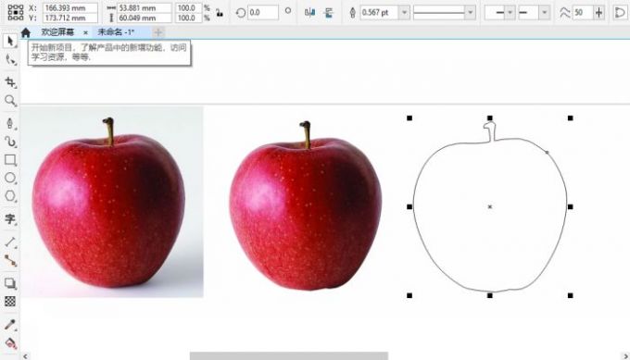Image resolution: width=630 pixels, height=360 pixels.
Task: Expand the line style dropdown
Action: (x=470, y=12)
